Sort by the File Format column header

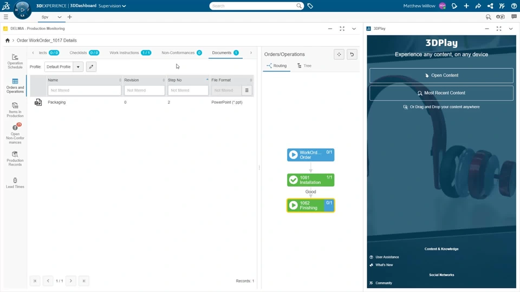[231, 80]
